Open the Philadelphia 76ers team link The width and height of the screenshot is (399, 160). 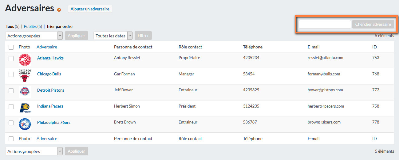(54, 122)
